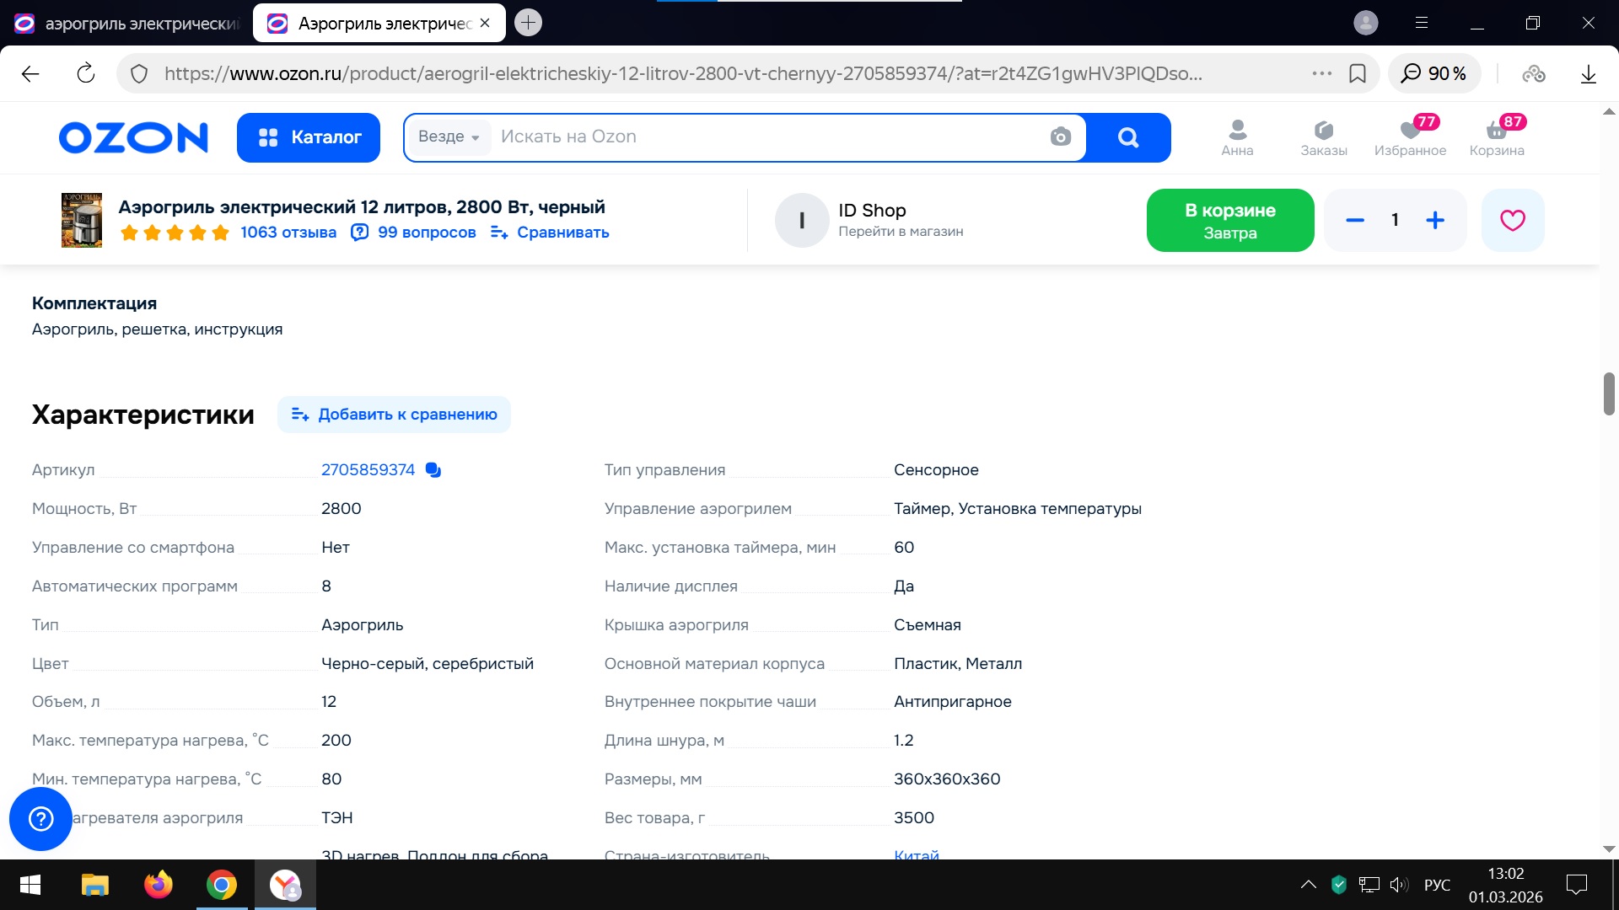Screen dimensions: 1619x910
Task: Open the browser zoom 90% control
Action: pos(1433,74)
